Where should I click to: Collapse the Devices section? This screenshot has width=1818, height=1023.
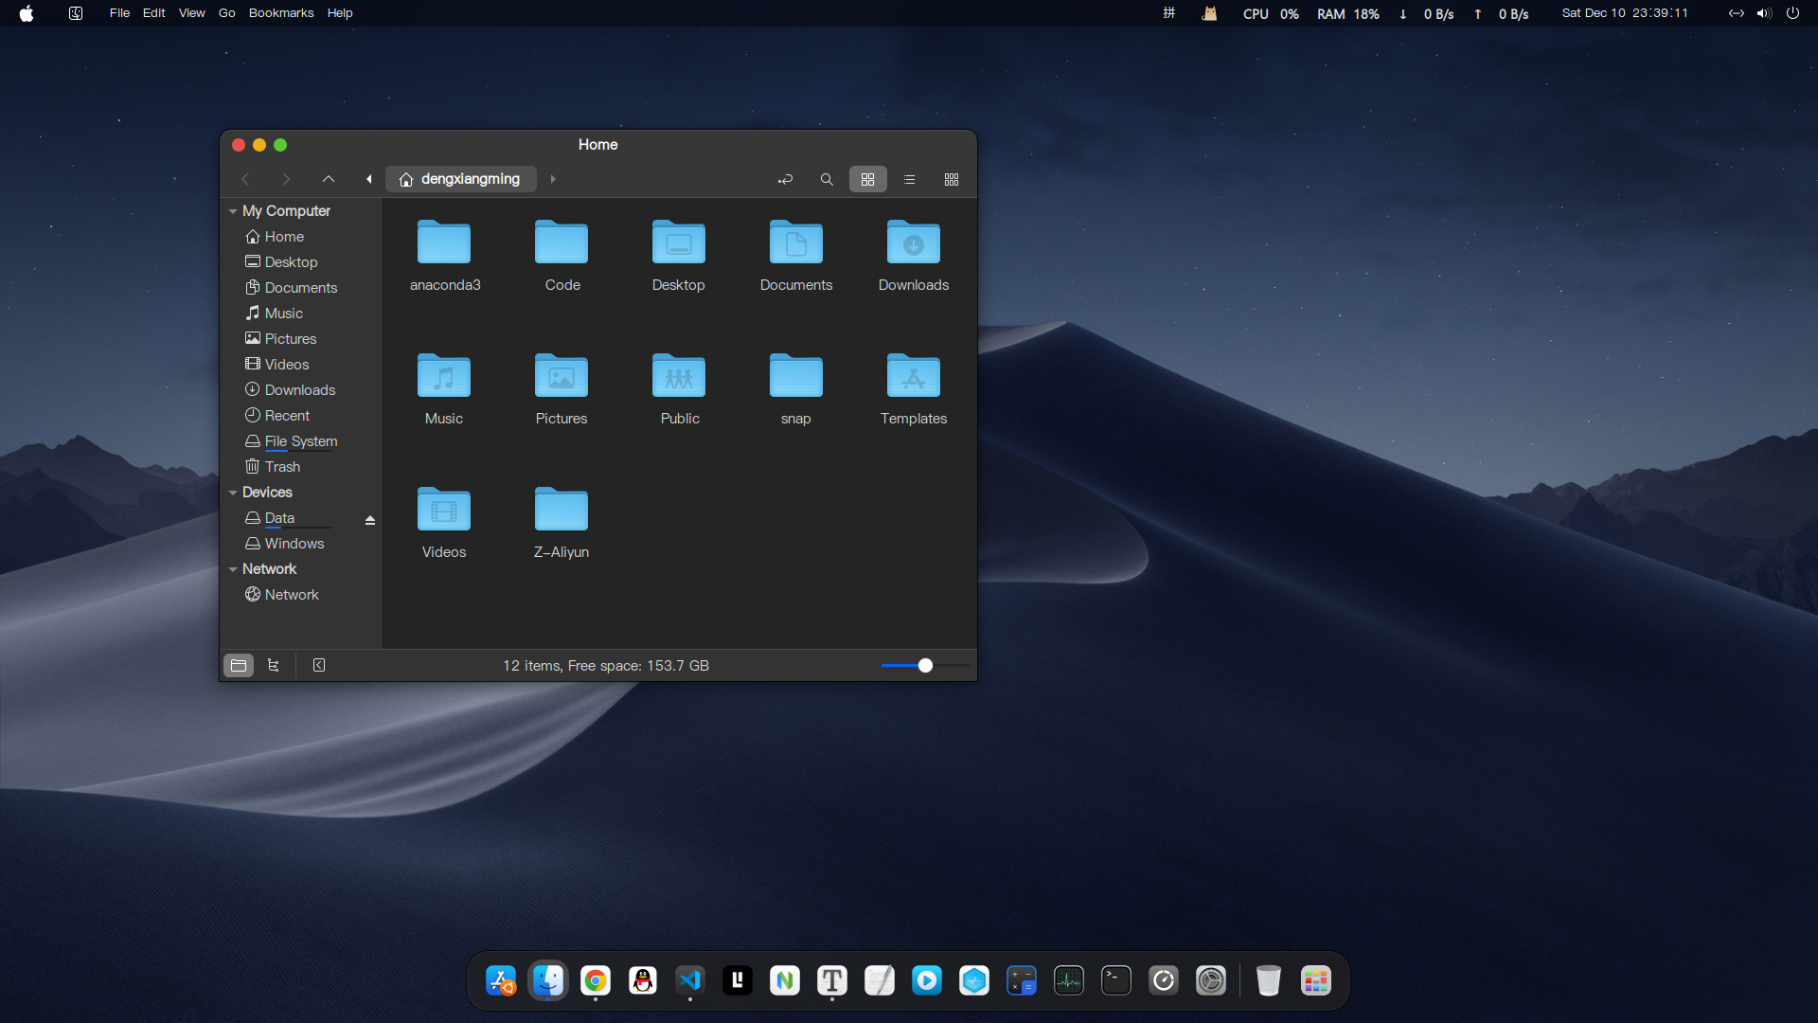[233, 493]
